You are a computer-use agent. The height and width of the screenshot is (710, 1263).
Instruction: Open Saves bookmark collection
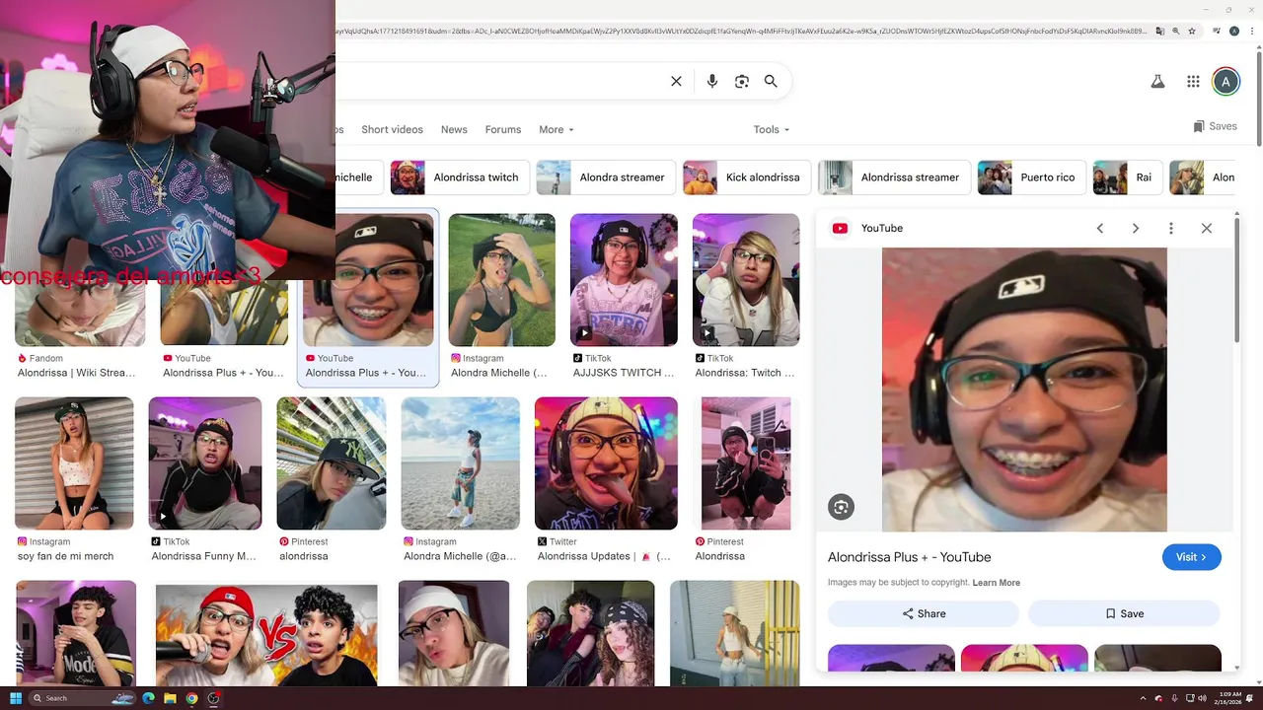(x=1215, y=126)
